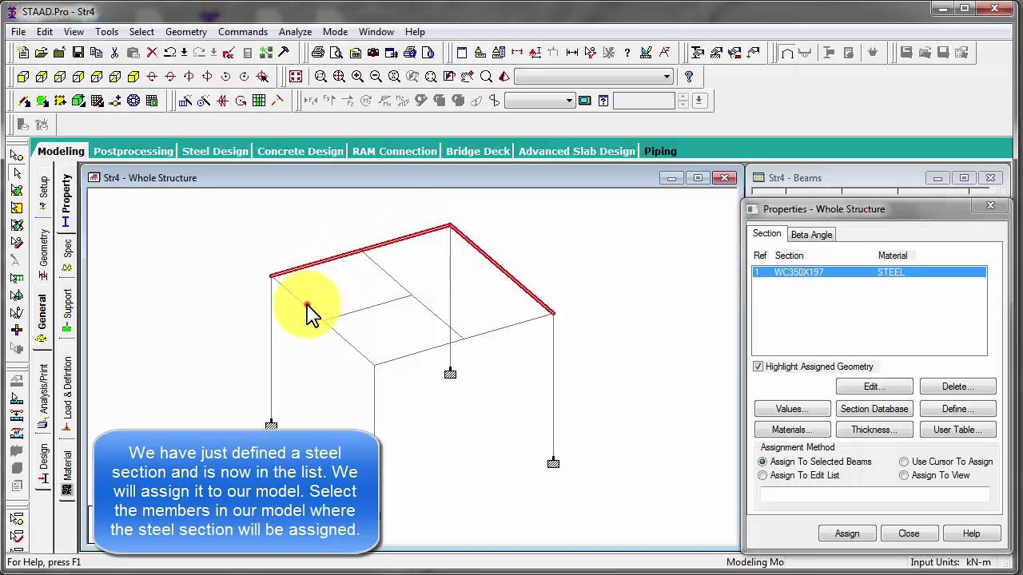Select Assign To View option
Viewport: 1023px width, 575px height.
[904, 475]
